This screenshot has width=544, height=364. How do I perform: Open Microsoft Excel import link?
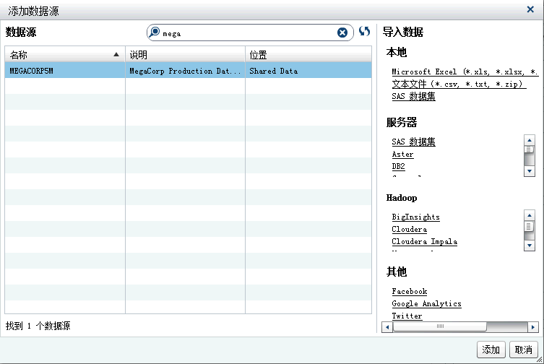coord(465,71)
